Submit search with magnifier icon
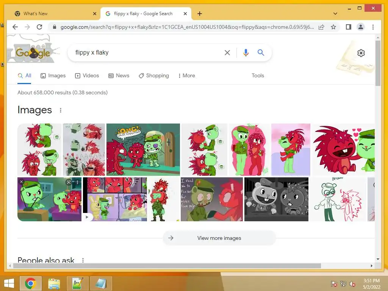The height and width of the screenshot is (291, 388). (x=261, y=52)
